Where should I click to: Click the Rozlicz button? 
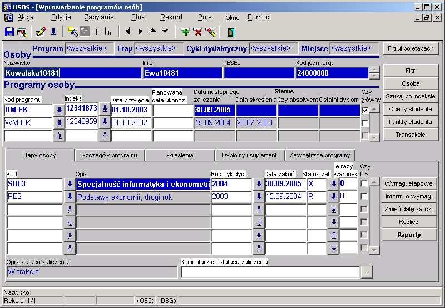[409, 222]
